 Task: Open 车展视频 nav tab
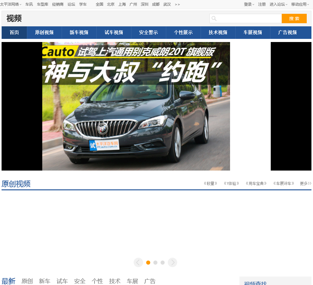[253, 32]
